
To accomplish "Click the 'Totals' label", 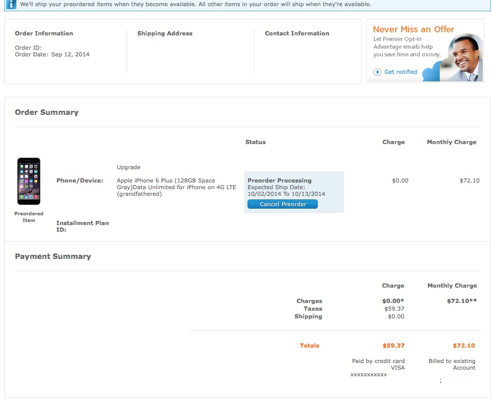I will click(x=309, y=346).
